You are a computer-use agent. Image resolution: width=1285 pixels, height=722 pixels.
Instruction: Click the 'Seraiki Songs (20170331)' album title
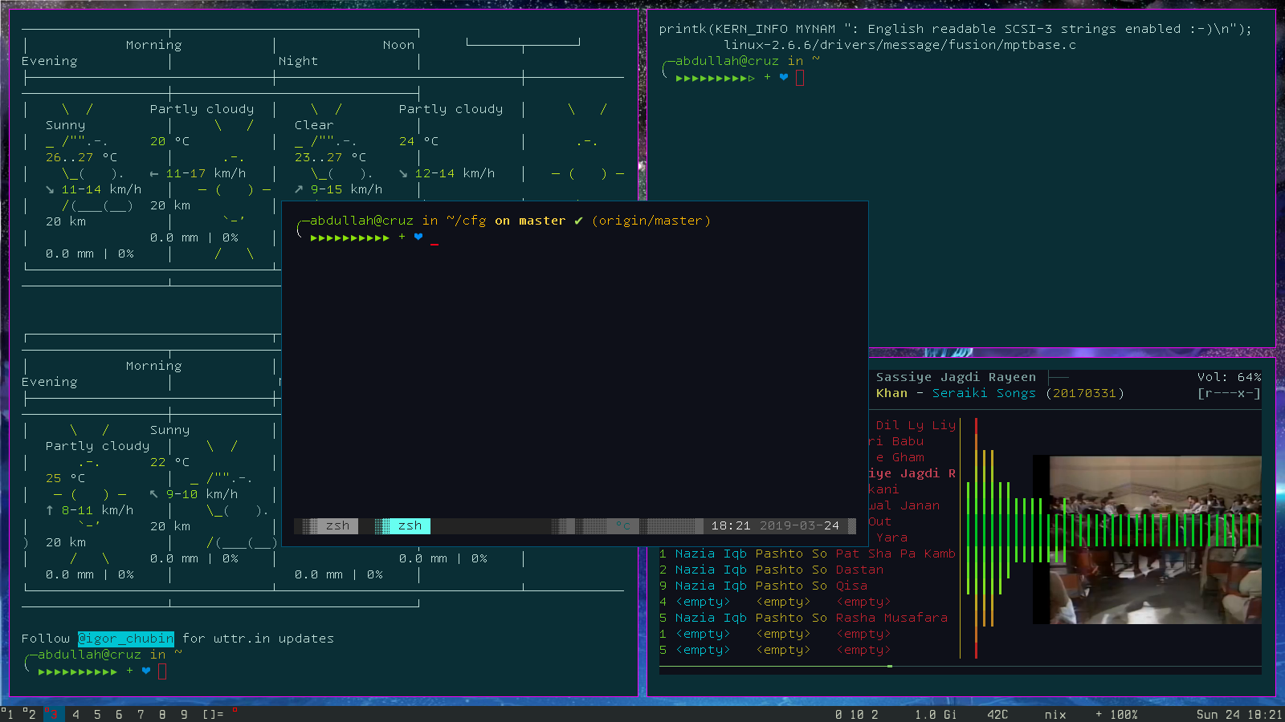(x=1028, y=393)
